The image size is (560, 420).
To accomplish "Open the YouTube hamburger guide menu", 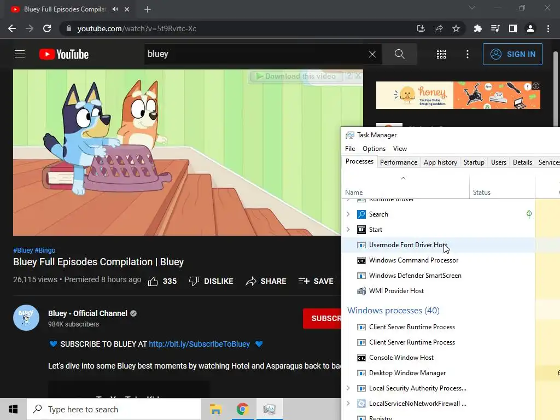I will [x=20, y=54].
